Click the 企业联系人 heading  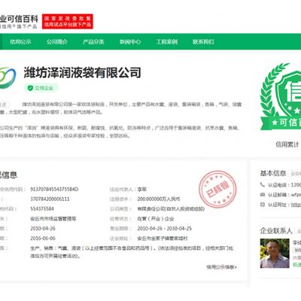coord(276,230)
